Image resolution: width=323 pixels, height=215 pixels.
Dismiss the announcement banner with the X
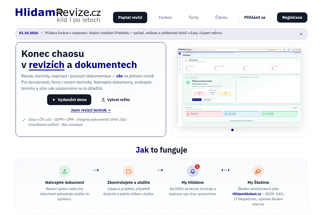click(x=301, y=34)
